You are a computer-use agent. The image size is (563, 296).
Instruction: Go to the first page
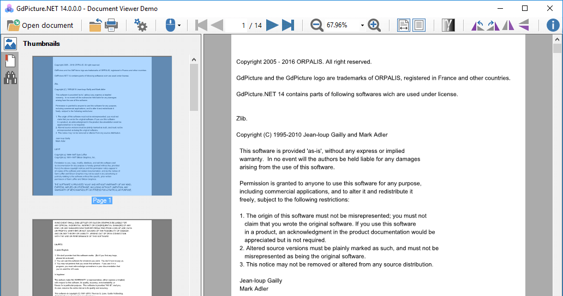point(201,25)
